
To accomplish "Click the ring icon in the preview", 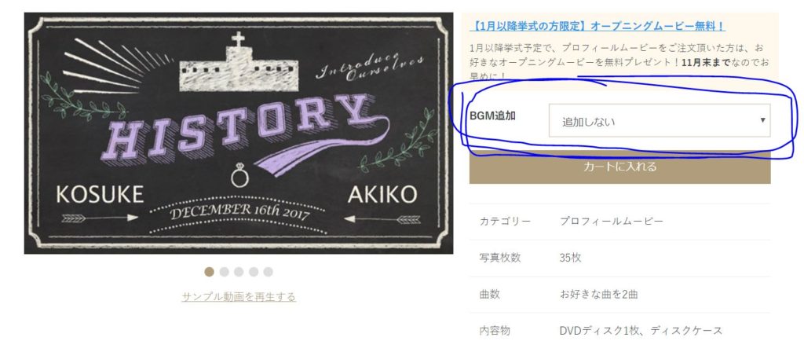I will tap(239, 176).
